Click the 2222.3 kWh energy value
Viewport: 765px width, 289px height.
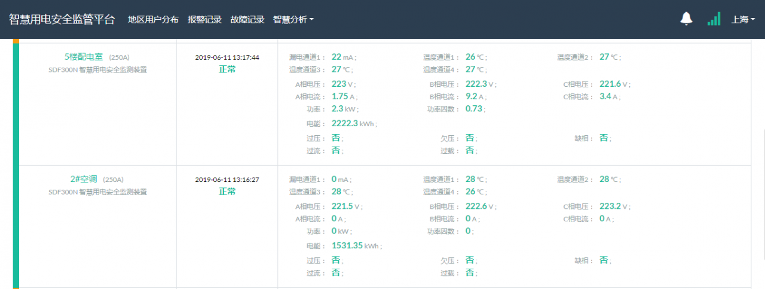(344, 123)
